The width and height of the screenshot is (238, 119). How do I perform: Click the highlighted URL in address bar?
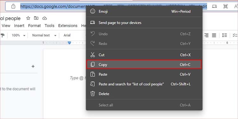114,6
